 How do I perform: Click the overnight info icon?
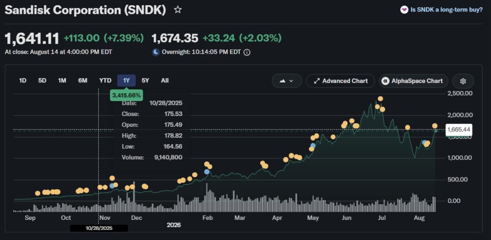pos(247,52)
